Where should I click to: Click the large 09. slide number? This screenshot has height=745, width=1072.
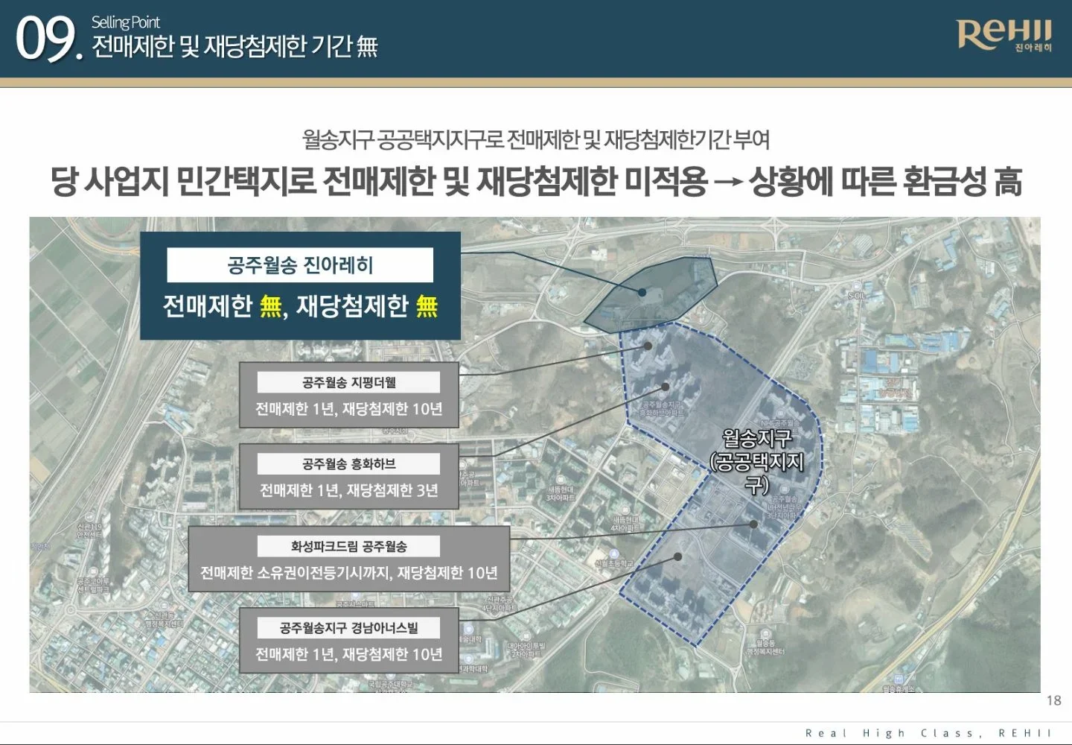[x=48, y=39]
